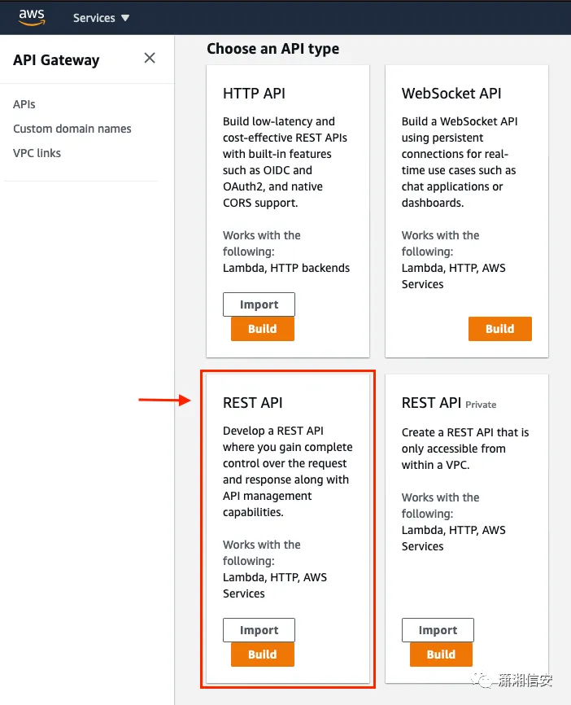Click the 'API Gateway' panel title
The image size is (571, 705).
[x=56, y=59]
